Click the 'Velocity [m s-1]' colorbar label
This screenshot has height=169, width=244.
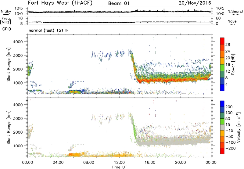[239, 127]
